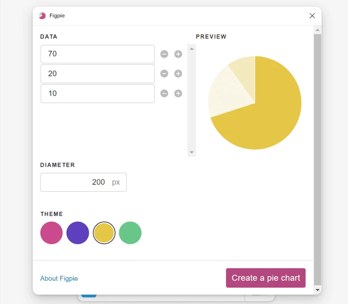Click the Figpie logo icon
The height and width of the screenshot is (304, 348).
pos(42,15)
